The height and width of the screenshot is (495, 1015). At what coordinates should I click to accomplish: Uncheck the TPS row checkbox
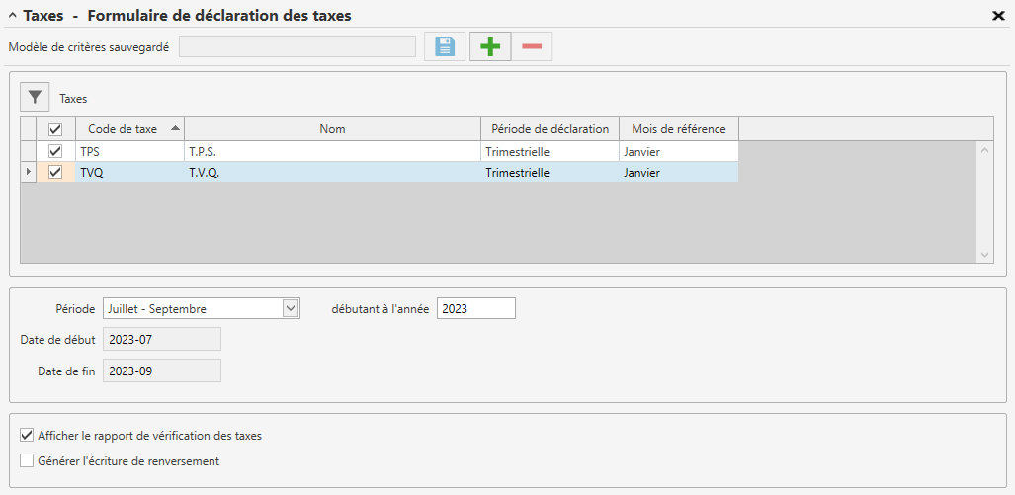[55, 151]
